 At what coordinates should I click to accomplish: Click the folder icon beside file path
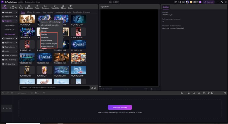click(x=92, y=88)
